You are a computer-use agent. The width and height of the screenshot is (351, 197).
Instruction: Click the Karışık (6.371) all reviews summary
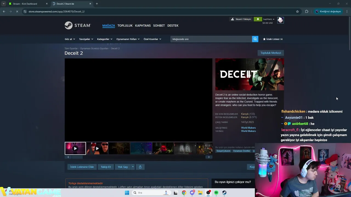click(249, 117)
